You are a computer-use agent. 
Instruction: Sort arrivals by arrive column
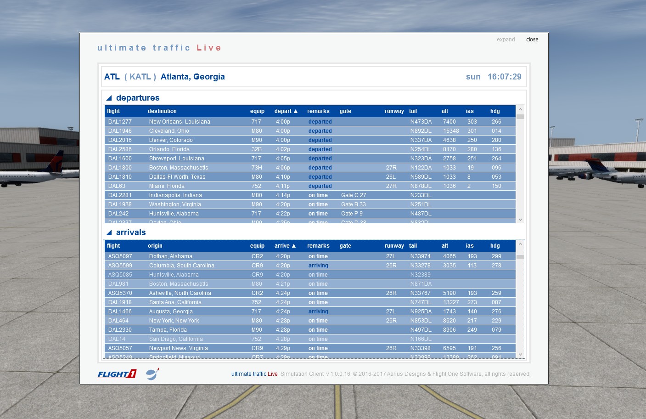click(x=285, y=246)
